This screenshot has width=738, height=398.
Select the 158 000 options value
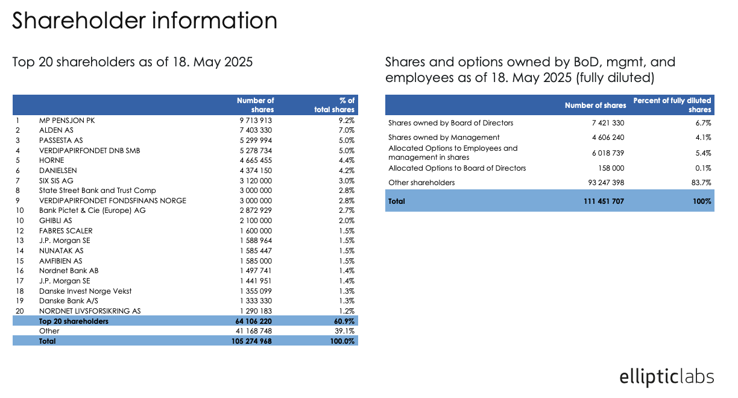tap(611, 168)
